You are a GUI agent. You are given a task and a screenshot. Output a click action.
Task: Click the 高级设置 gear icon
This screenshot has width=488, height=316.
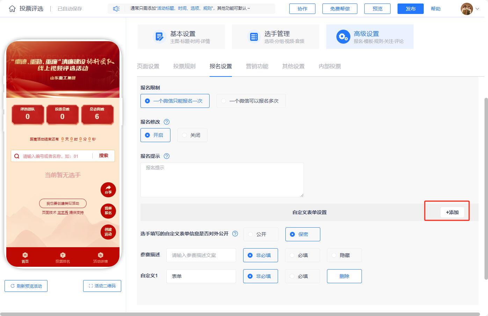(343, 36)
